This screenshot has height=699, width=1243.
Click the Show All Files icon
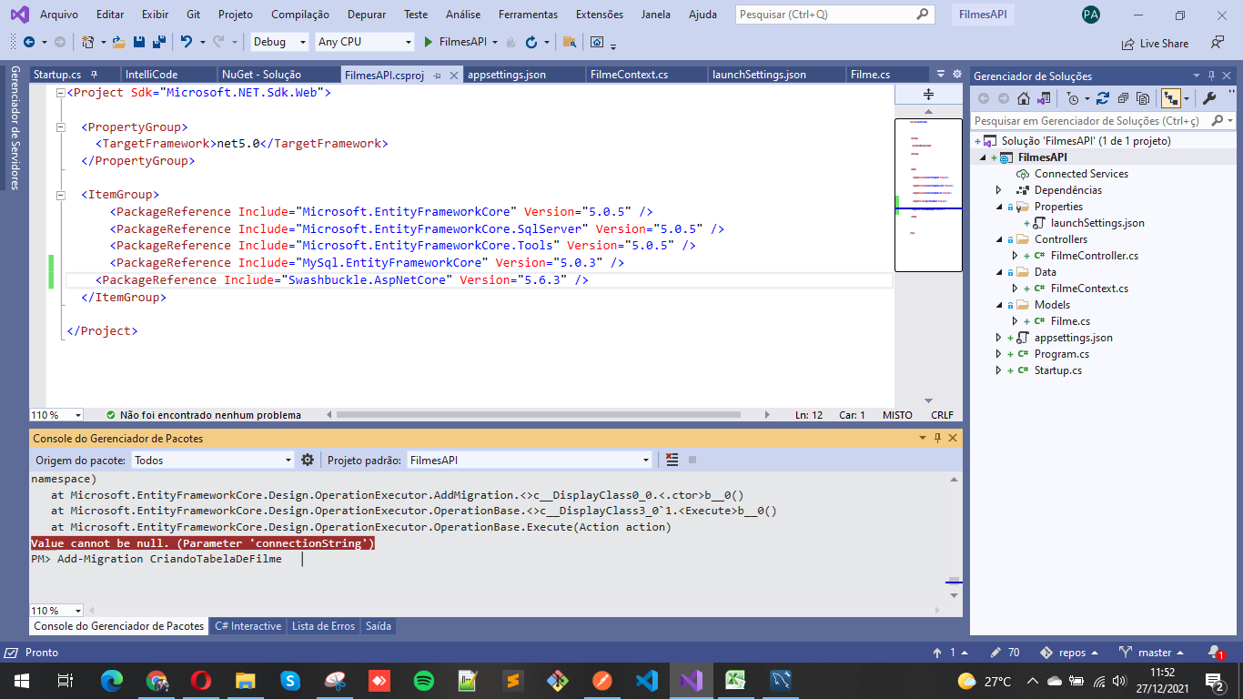point(1143,98)
